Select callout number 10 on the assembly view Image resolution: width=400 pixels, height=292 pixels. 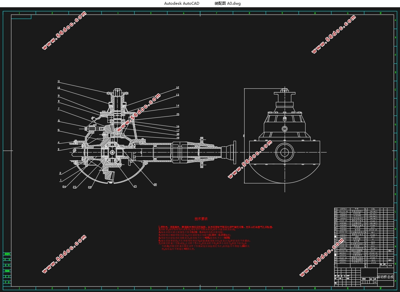tap(59, 88)
